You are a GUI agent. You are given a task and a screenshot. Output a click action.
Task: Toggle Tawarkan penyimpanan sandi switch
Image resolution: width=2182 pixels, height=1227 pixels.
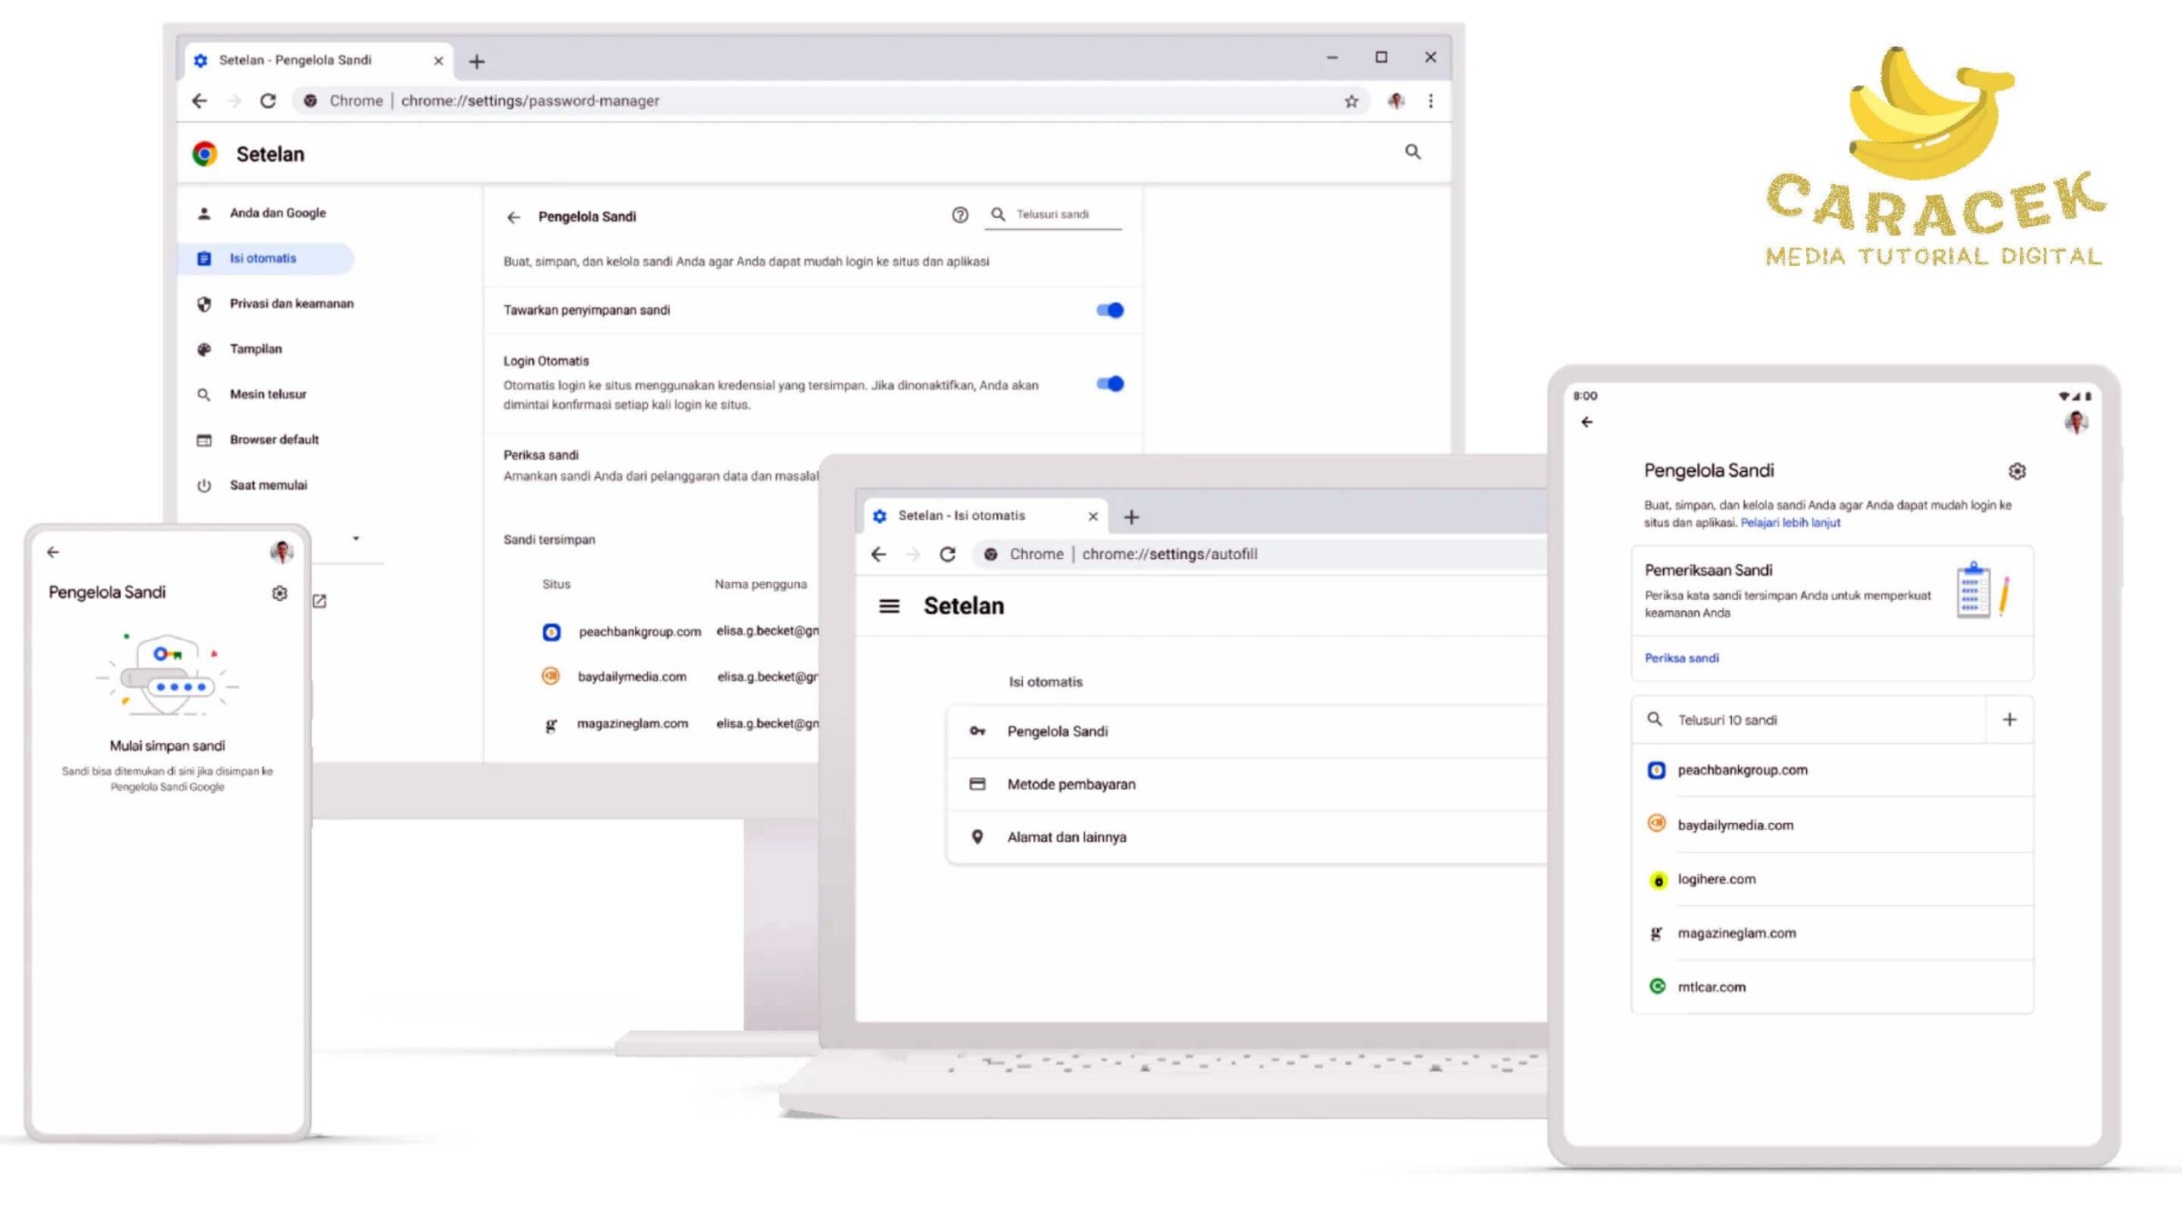tap(1110, 310)
